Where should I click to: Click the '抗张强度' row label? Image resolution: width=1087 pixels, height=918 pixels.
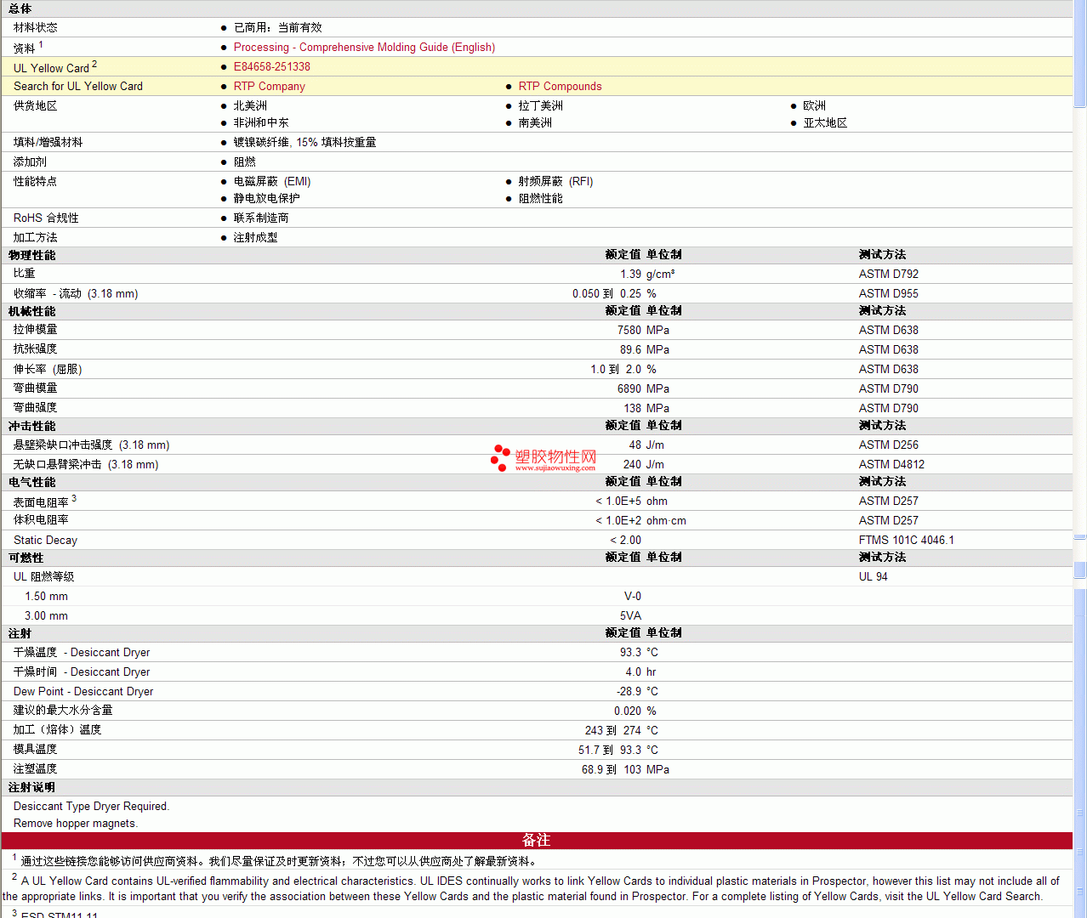coord(36,349)
